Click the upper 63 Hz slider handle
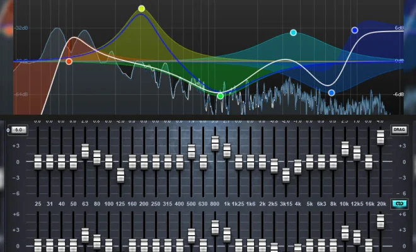Screen dimensions: 416x252 85,151
